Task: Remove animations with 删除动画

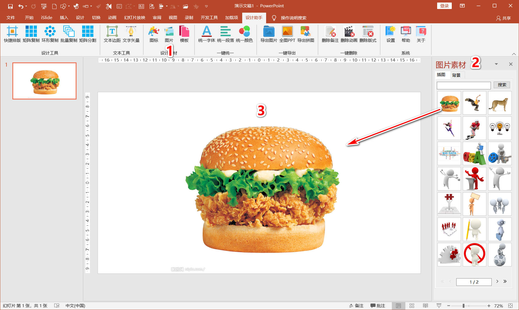Action: click(x=349, y=34)
